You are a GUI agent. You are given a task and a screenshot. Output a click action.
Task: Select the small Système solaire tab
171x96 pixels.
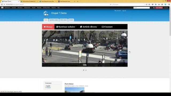coord(54,20)
